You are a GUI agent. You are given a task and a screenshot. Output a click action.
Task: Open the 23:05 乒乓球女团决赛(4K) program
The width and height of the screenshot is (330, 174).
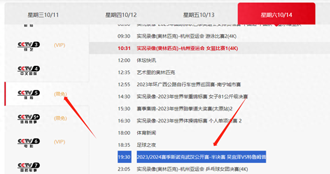click(192, 169)
